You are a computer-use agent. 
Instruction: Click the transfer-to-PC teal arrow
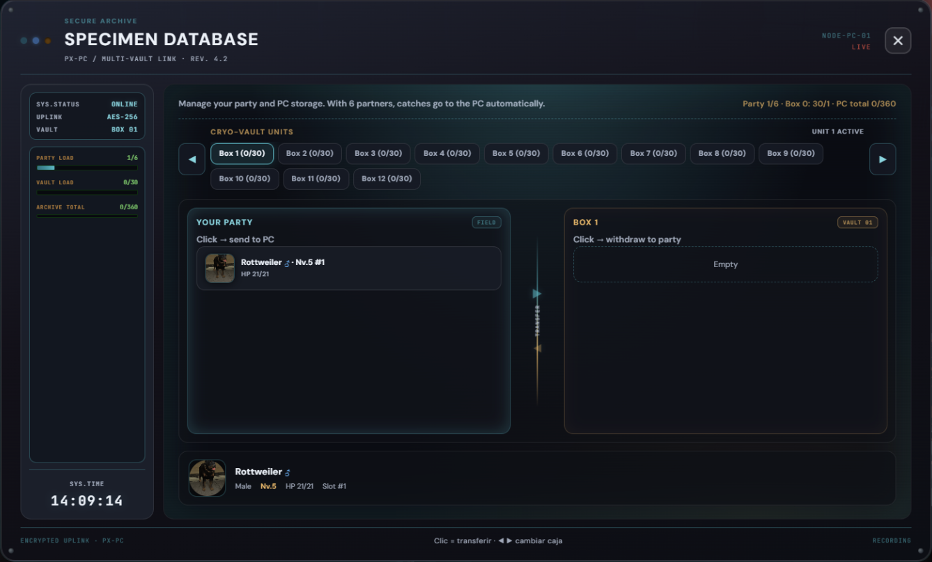[537, 294]
